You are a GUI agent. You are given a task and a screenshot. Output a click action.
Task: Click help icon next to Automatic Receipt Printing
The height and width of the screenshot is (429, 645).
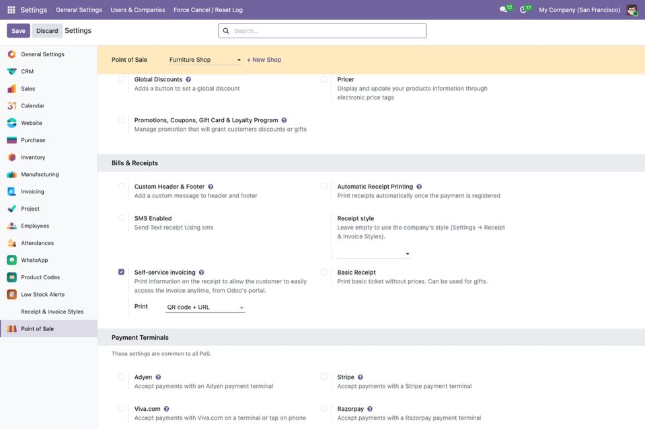tap(419, 187)
